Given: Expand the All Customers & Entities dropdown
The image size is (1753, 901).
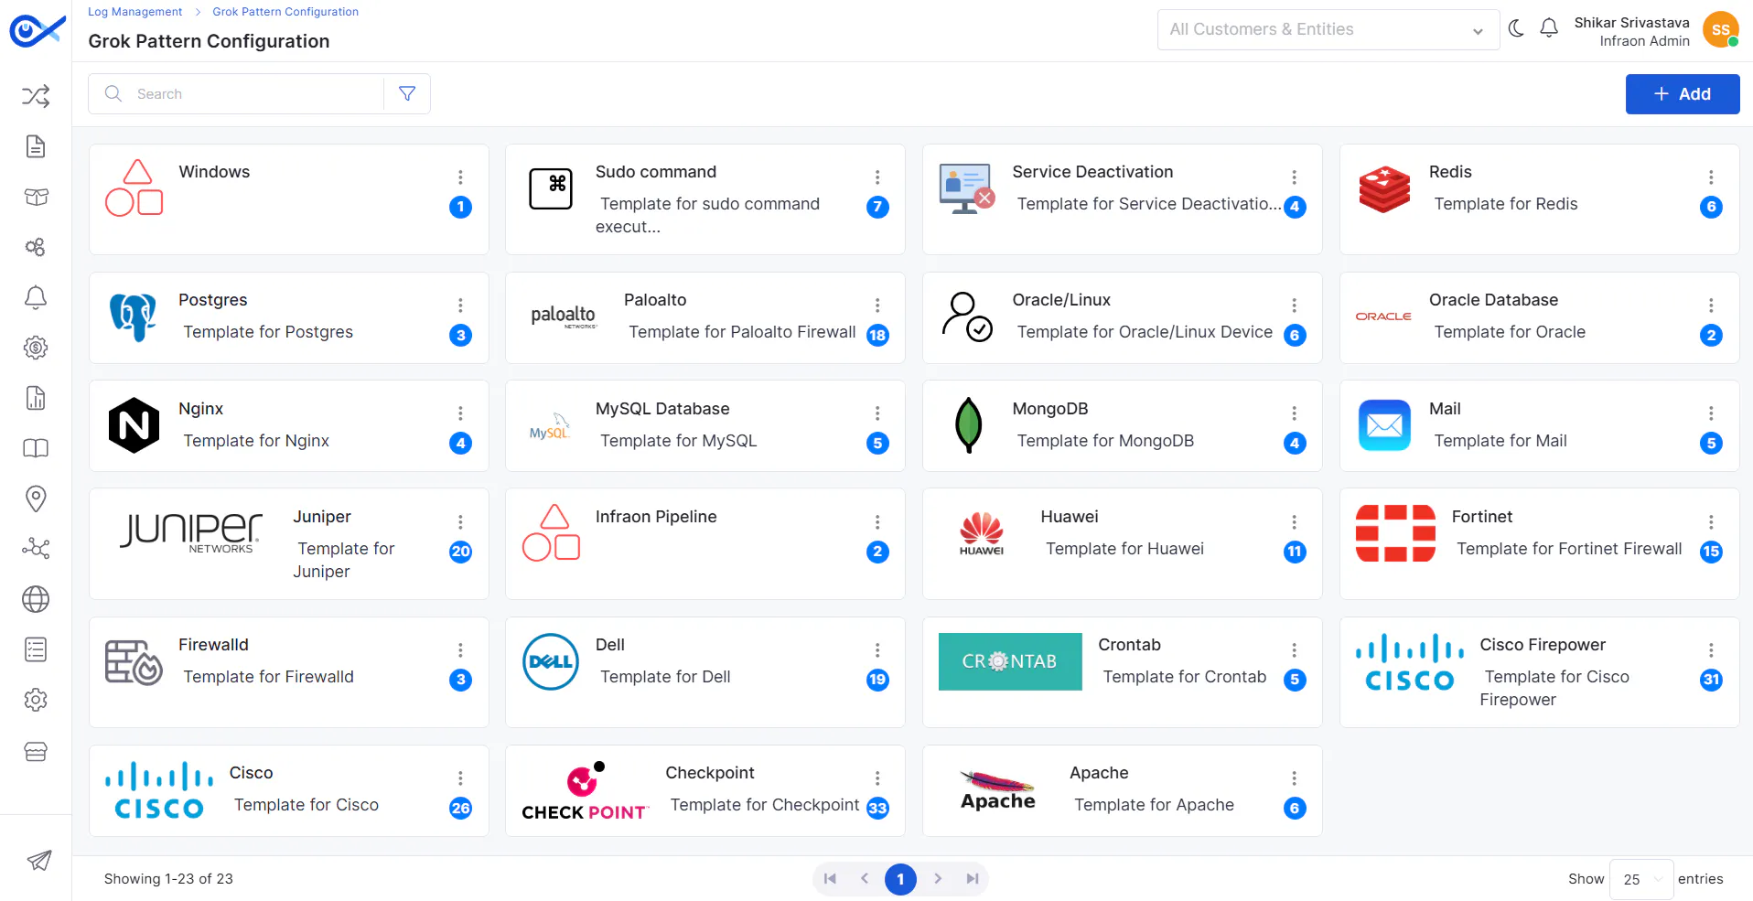Looking at the screenshot, I should coord(1328,29).
